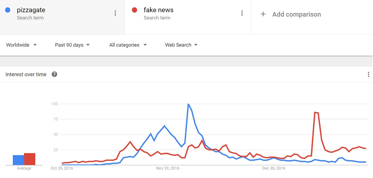Click the pizzagate peak at 100 on chart
This screenshot has width=373, height=178.
point(188,104)
